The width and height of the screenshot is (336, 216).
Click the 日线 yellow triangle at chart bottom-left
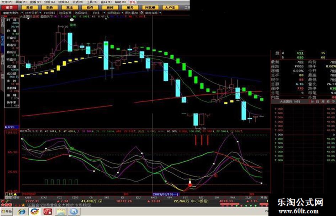click(x=15, y=194)
